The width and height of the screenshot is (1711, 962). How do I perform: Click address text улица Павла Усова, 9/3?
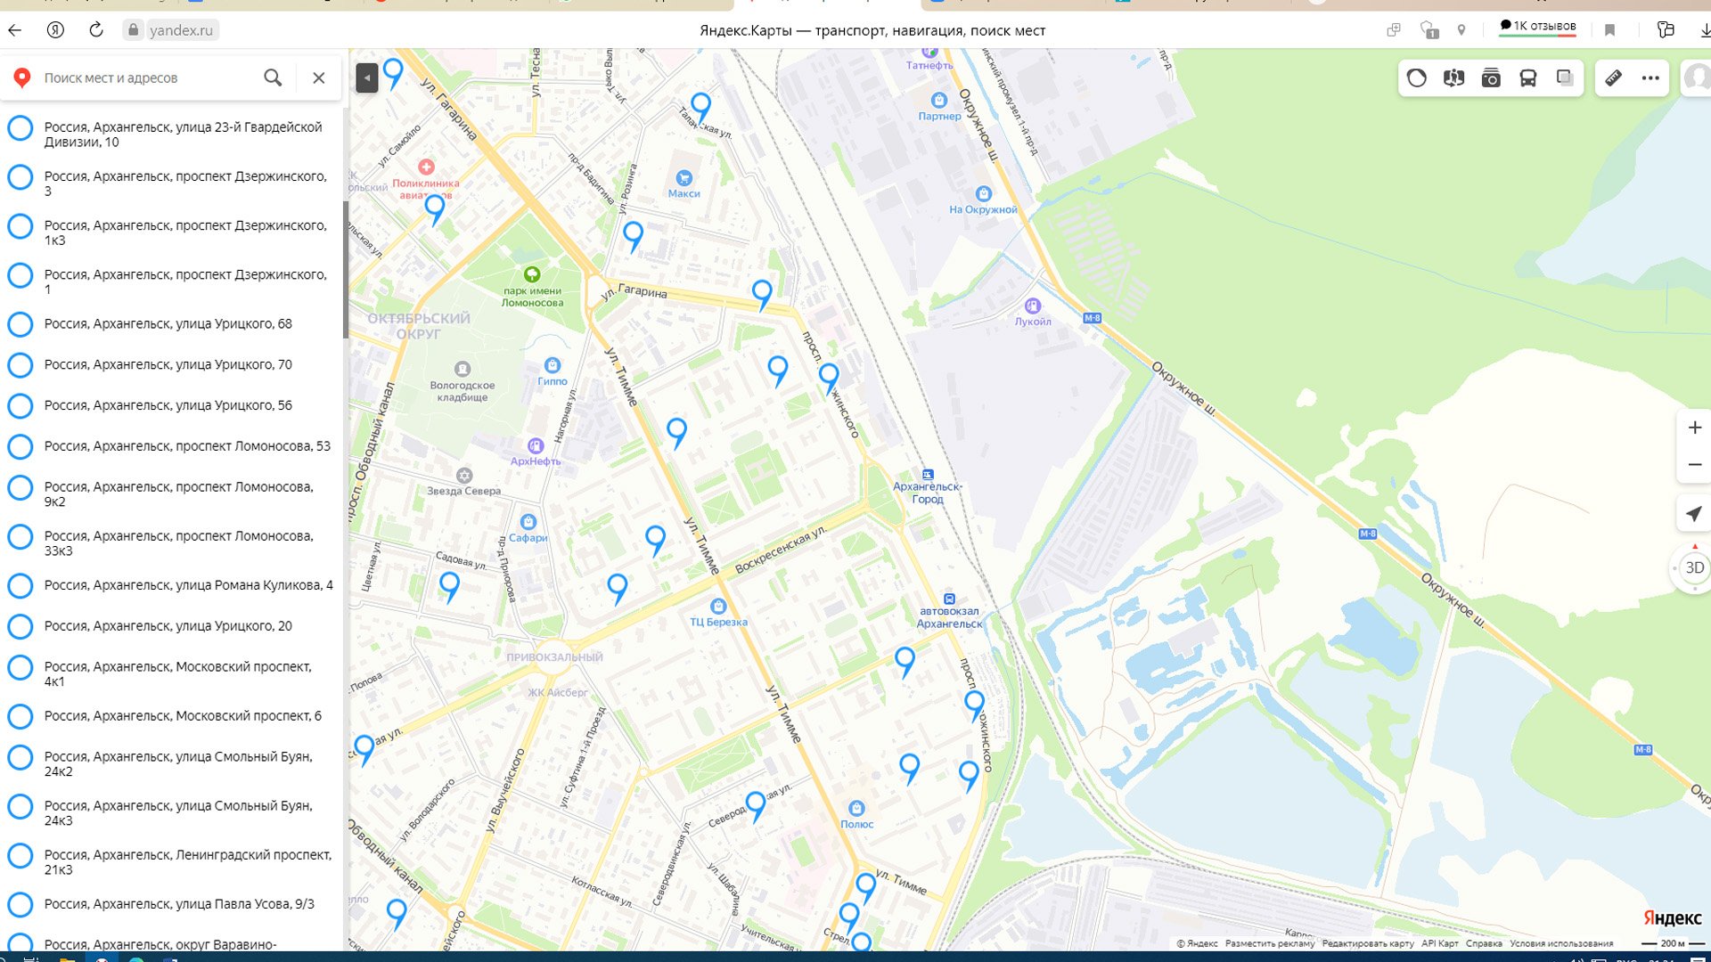click(179, 904)
